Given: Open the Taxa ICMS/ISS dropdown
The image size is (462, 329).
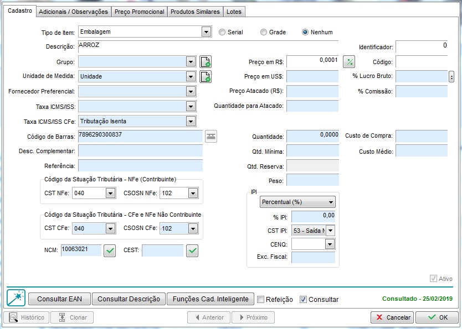Looking at the screenshot, I should (x=191, y=106).
